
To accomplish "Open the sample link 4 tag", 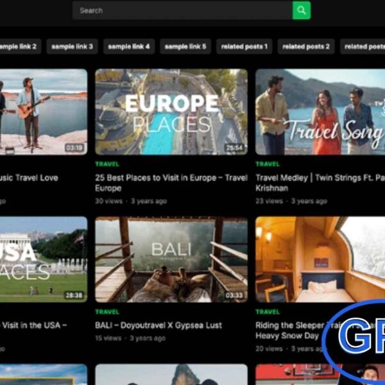I will pos(129,46).
